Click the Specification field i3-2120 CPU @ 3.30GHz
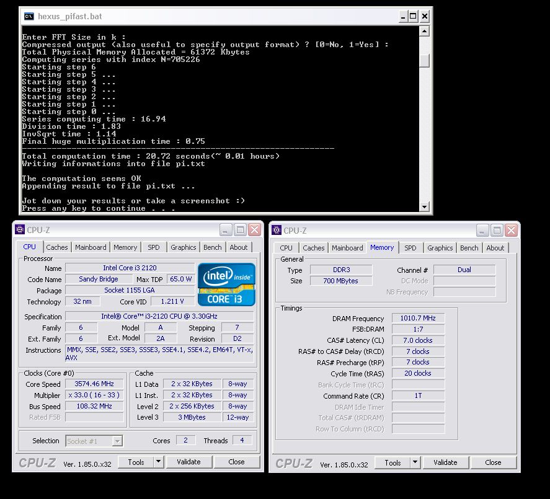 point(159,316)
